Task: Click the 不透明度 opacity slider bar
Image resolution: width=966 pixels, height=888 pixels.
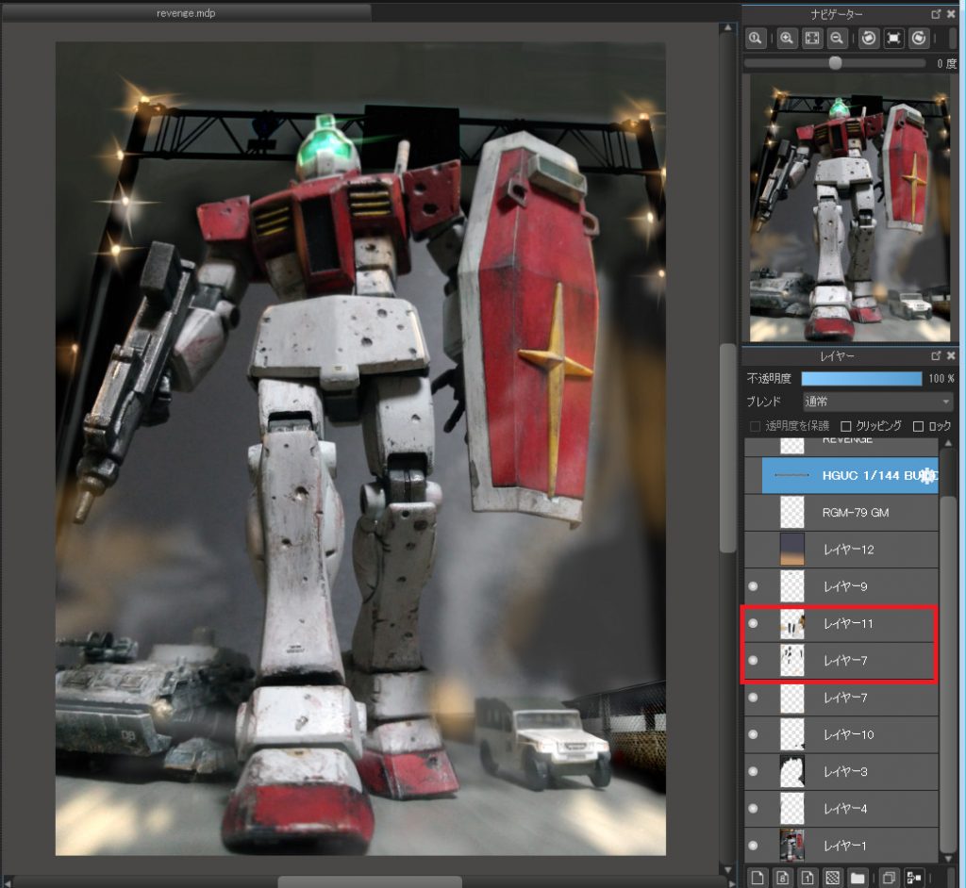Action: [860, 378]
